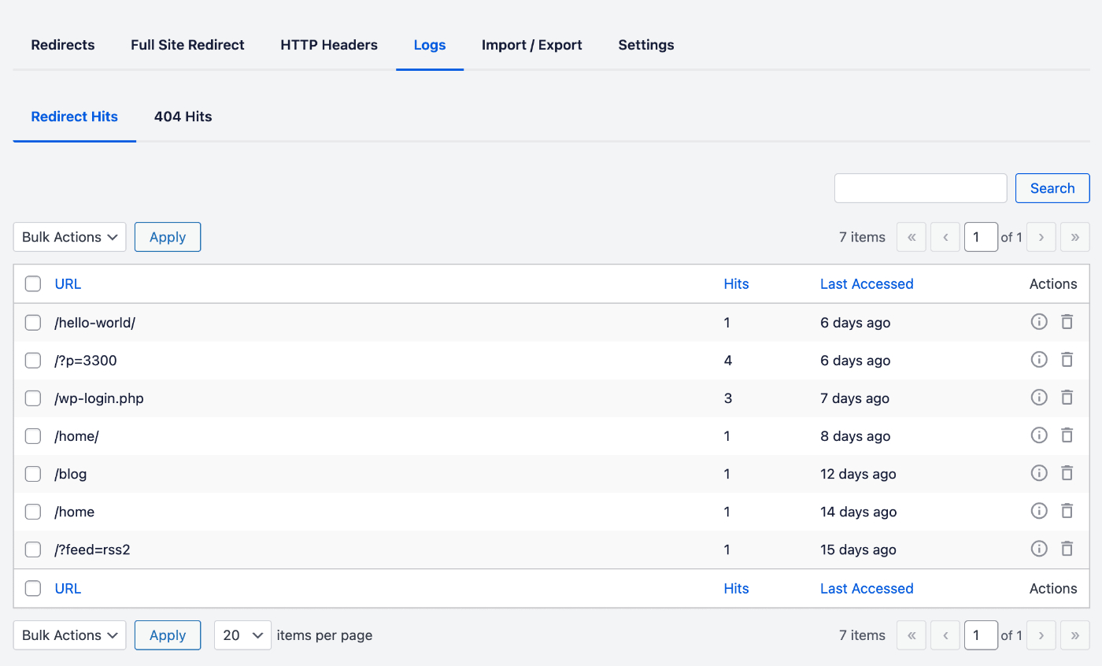The image size is (1102, 666).
Task: View info for the /hello-world/ log entry
Action: pyautogui.click(x=1039, y=321)
